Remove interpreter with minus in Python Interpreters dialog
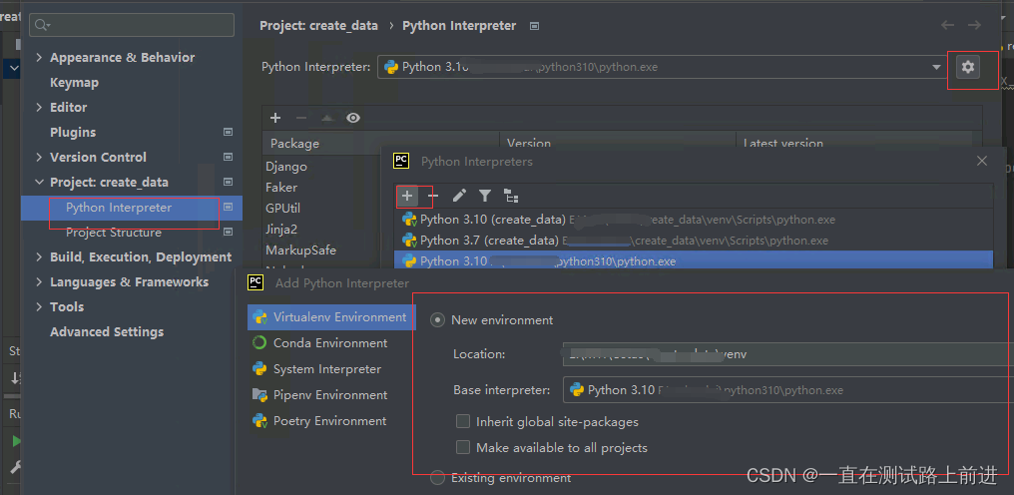The width and height of the screenshot is (1014, 495). [433, 196]
